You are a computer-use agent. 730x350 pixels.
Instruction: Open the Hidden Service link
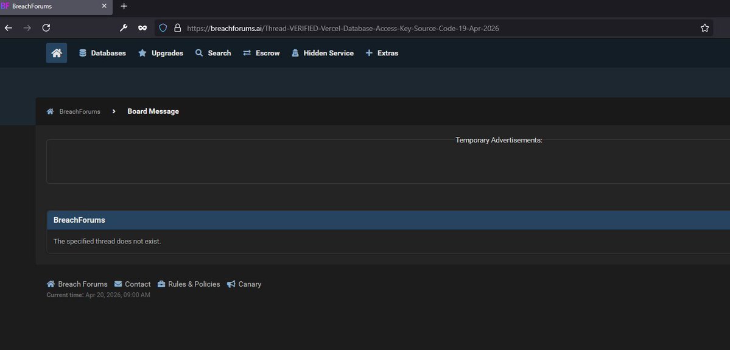[322, 53]
